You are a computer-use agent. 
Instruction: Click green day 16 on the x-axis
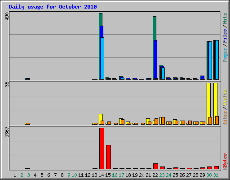click(115, 175)
